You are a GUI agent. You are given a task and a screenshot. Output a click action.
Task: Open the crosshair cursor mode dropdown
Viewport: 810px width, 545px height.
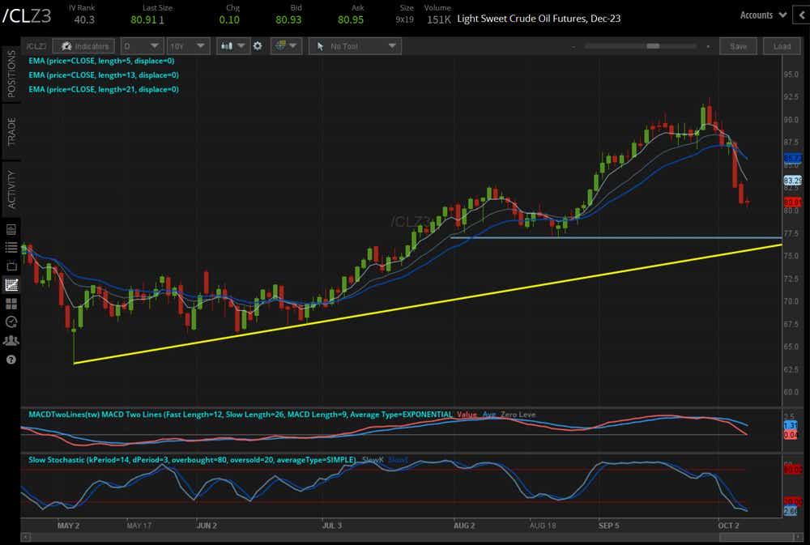286,46
